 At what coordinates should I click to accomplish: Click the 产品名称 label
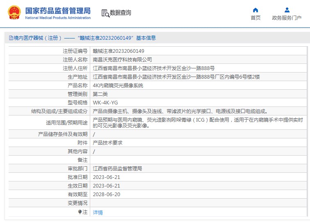(77, 86)
